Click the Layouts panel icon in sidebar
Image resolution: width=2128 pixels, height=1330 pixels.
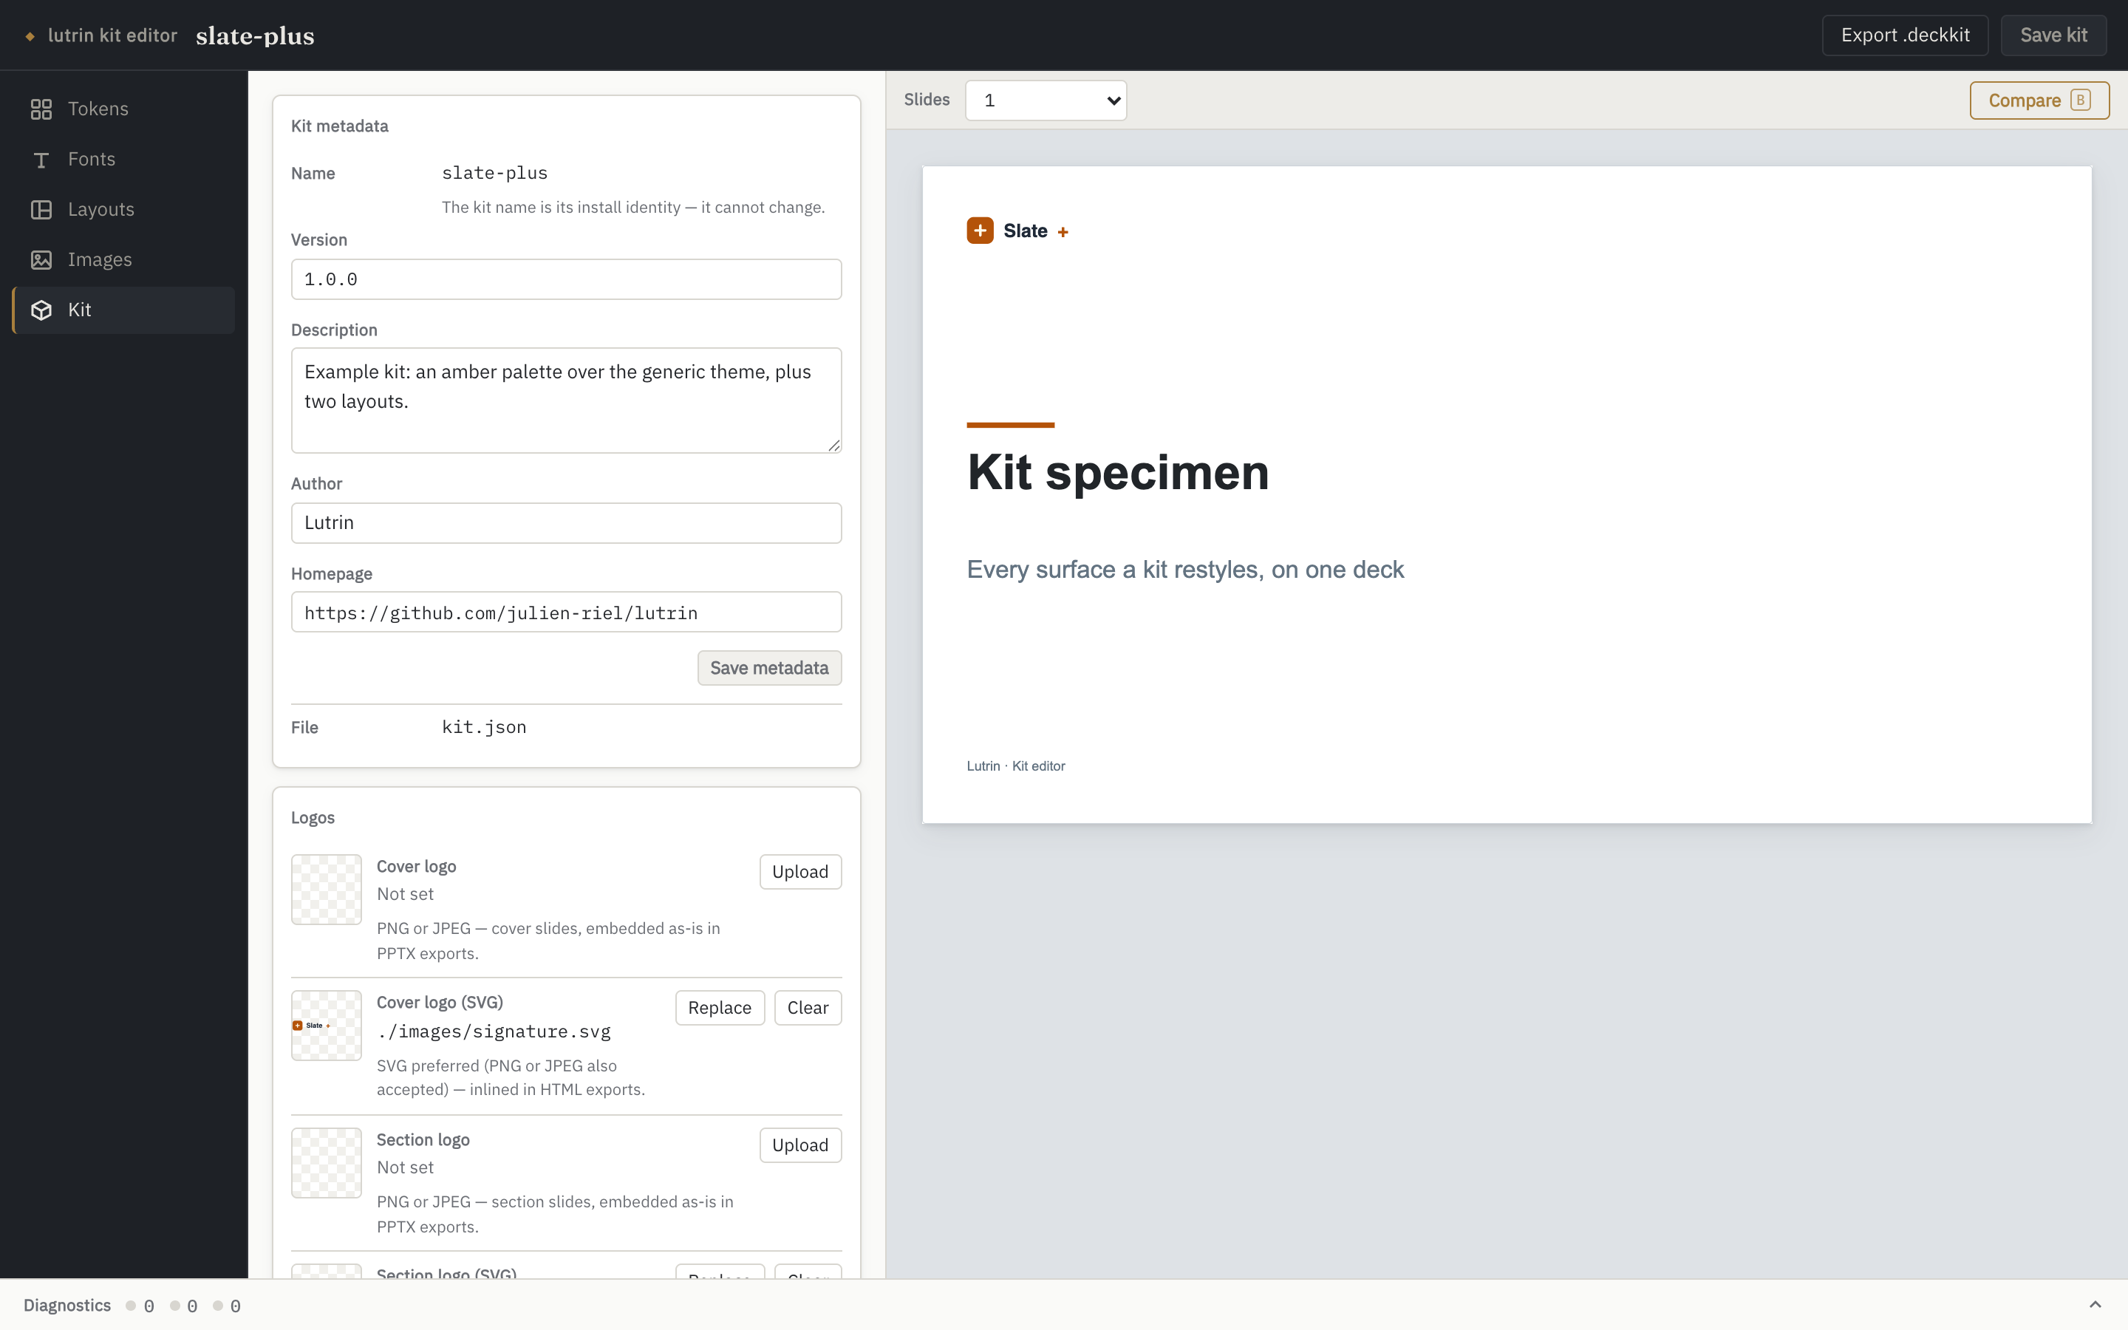click(41, 209)
